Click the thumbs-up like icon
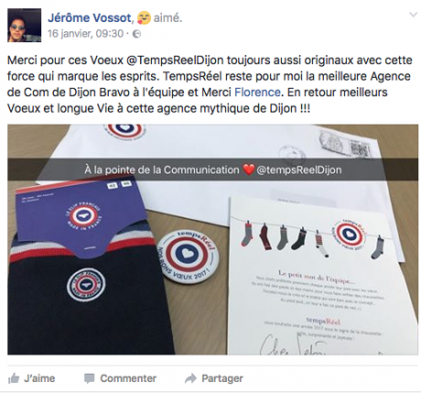Screen dimensions: 421x393 click(14, 378)
